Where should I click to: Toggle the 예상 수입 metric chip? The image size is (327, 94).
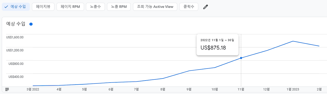coord(16,7)
